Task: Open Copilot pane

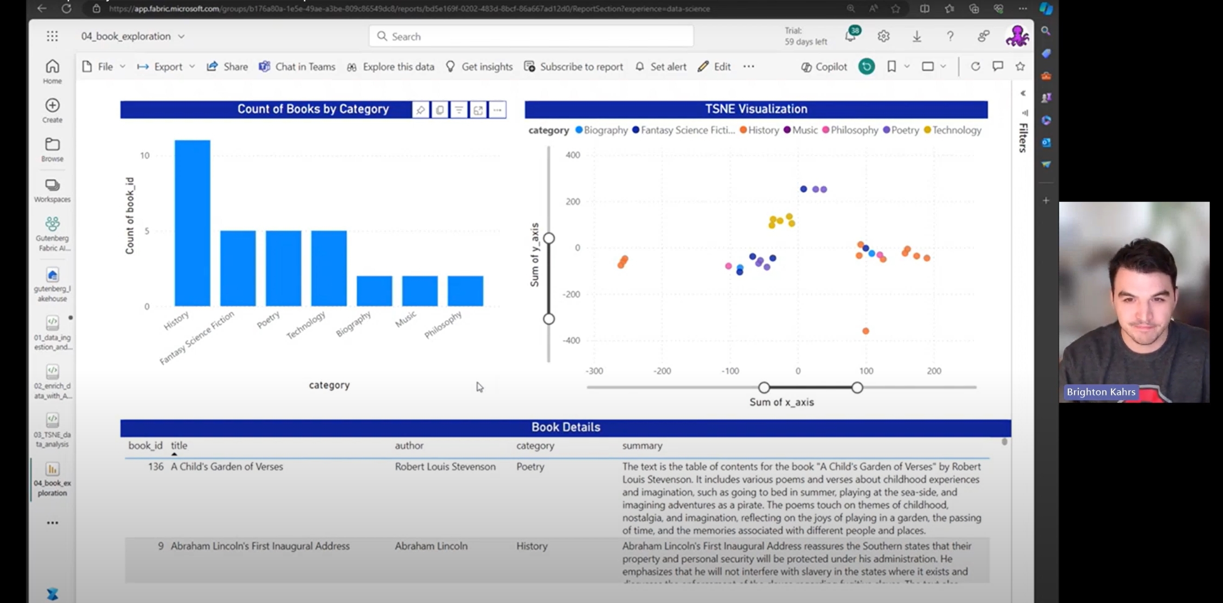Action: point(824,67)
